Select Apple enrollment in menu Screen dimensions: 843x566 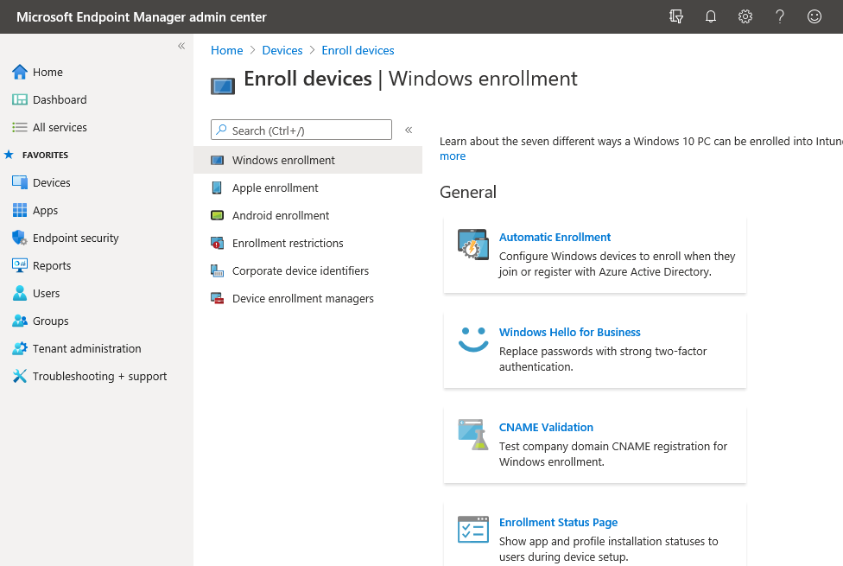click(275, 188)
